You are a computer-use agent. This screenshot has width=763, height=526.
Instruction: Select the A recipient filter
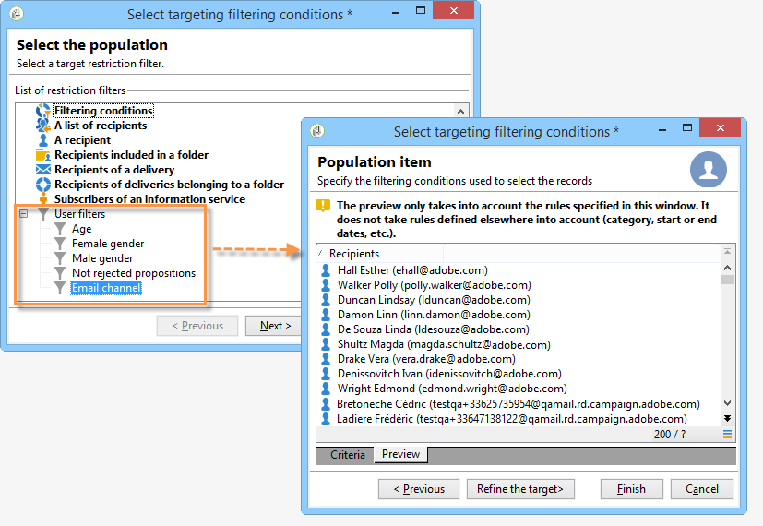pyautogui.click(x=83, y=140)
